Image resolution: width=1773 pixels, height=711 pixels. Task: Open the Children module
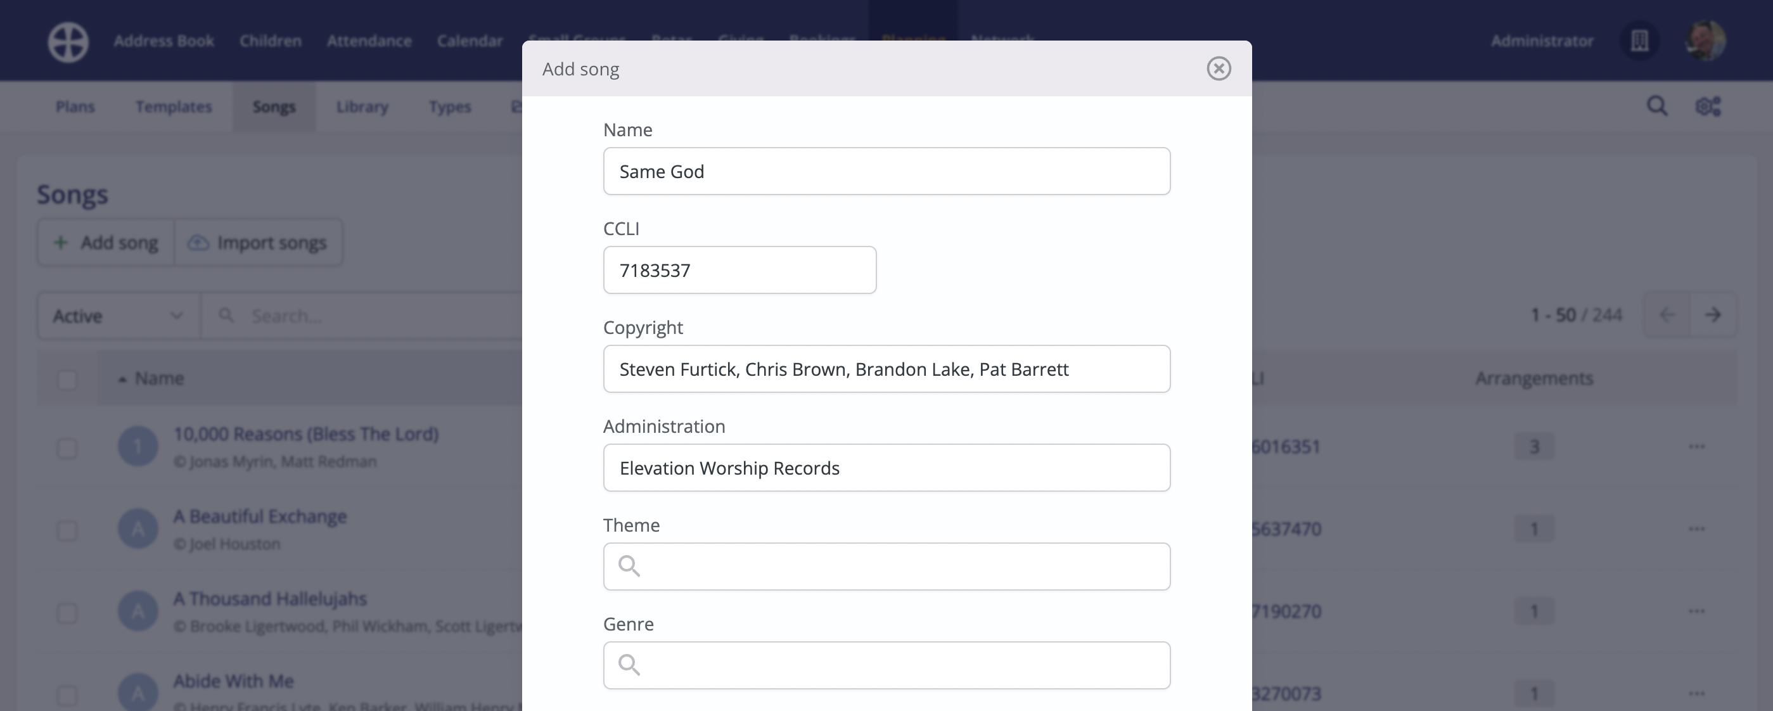coord(271,41)
